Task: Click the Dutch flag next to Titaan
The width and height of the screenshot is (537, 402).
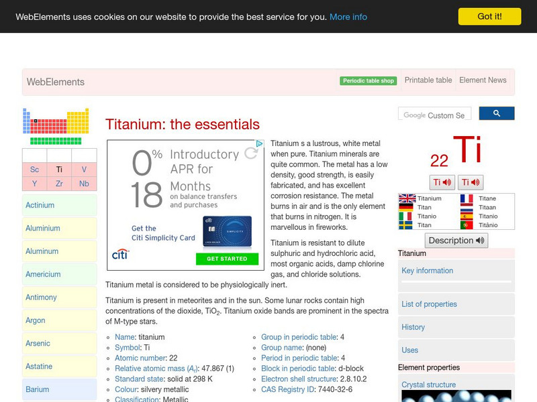Action: pyautogui.click(x=467, y=208)
